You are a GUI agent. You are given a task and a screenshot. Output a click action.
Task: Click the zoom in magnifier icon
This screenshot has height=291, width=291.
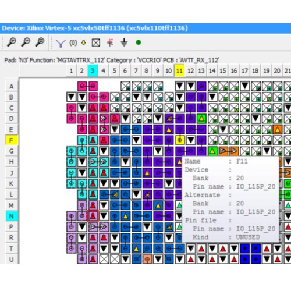tap(12, 42)
